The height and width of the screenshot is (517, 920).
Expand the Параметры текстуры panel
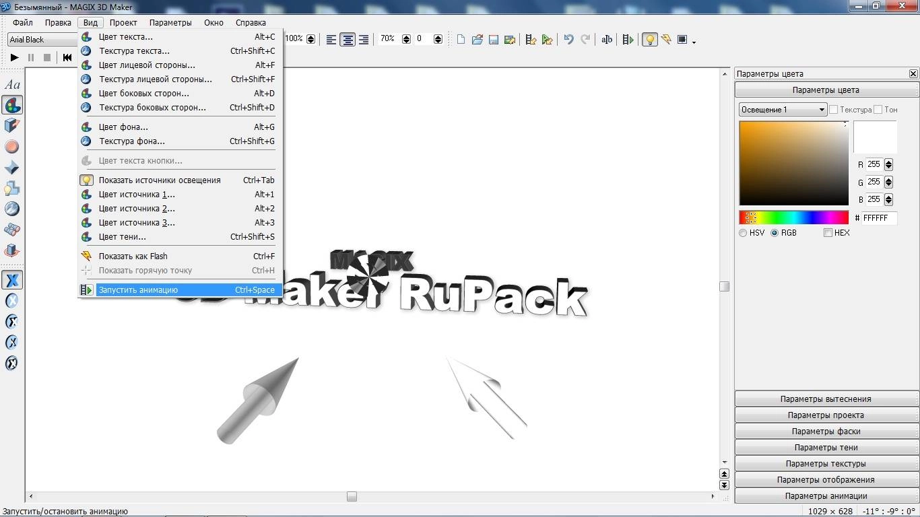point(826,464)
